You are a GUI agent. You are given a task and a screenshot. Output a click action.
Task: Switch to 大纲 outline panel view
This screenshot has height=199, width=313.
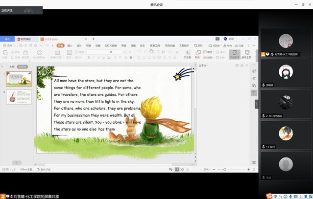coord(12,66)
